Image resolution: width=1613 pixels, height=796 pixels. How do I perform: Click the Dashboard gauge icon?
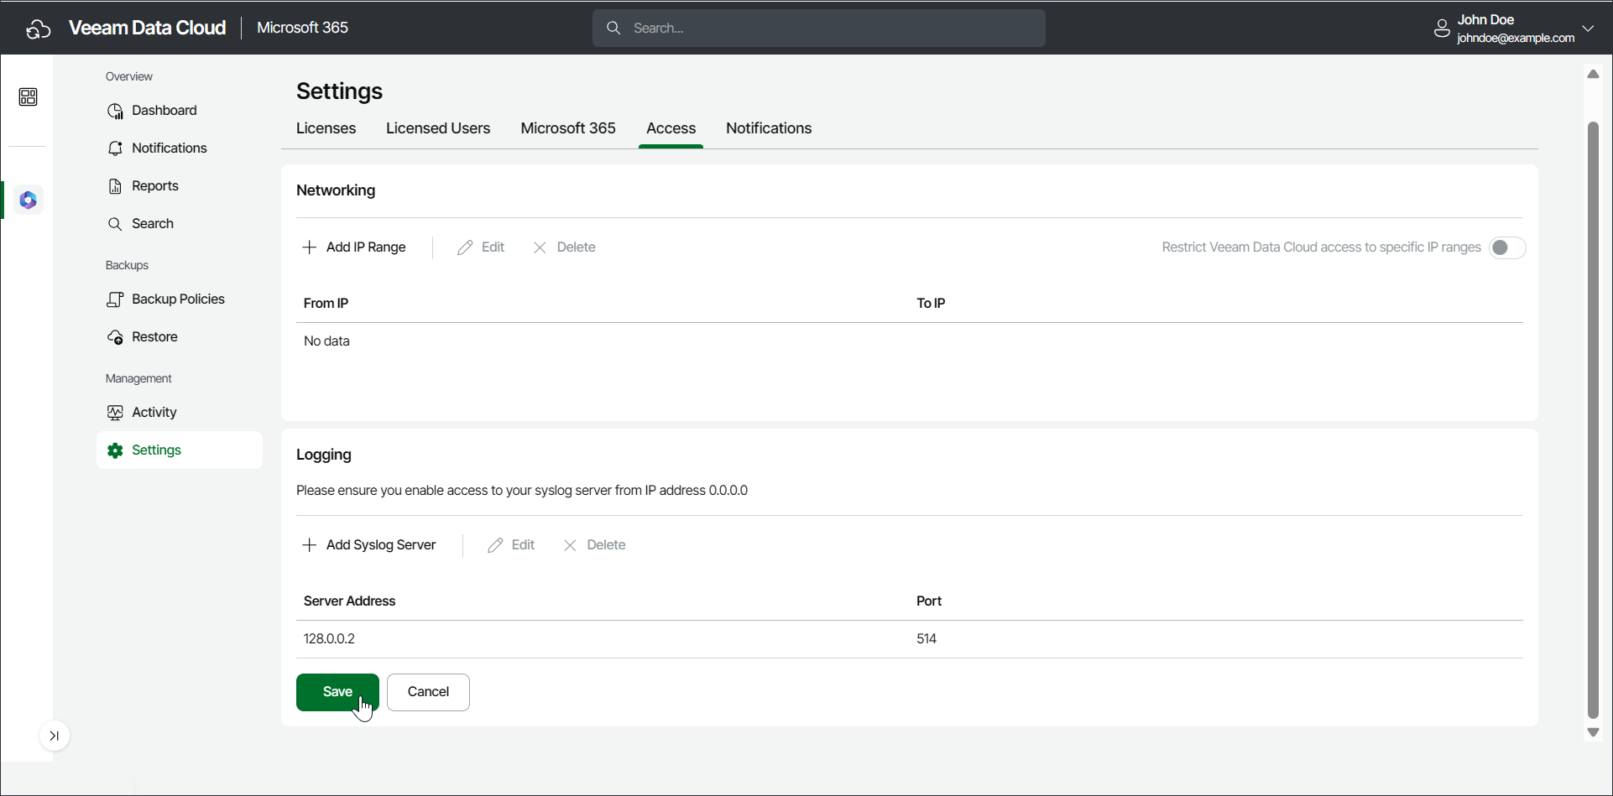(x=115, y=111)
